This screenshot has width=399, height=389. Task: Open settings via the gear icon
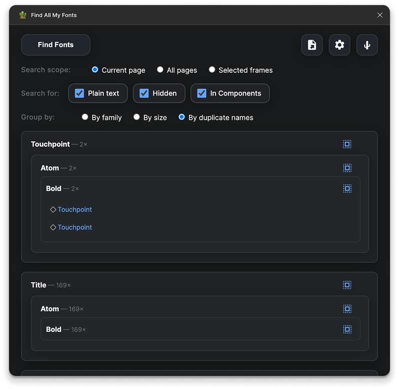[339, 45]
